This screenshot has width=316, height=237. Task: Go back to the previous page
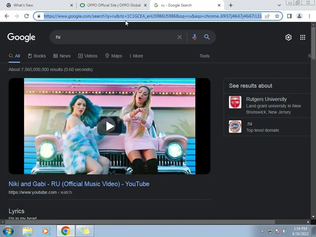click(x=7, y=16)
